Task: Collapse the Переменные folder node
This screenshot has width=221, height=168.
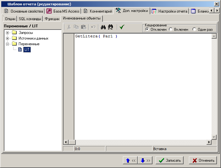Action: coord(8,44)
